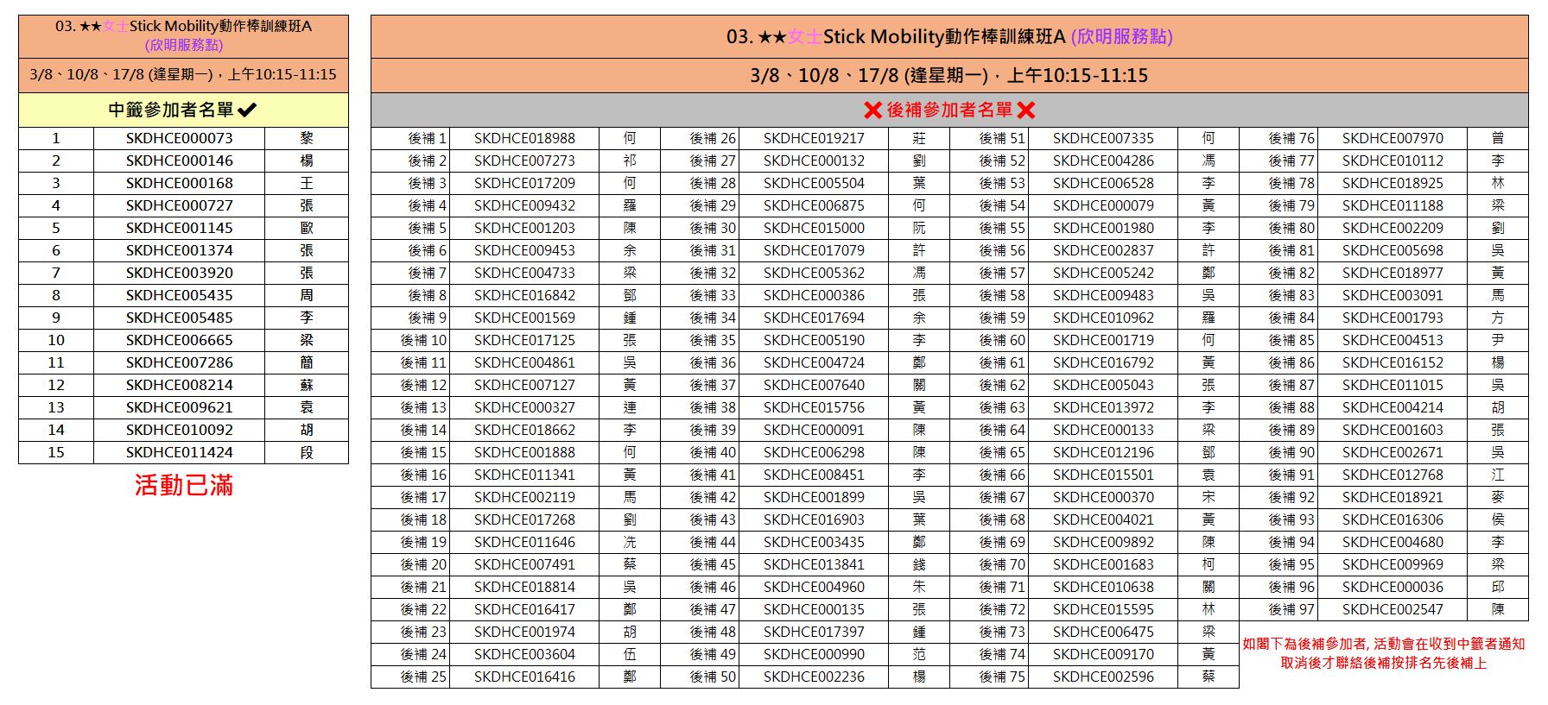Image resolution: width=1548 pixels, height=705 pixels.
Task: Select waiting-list ID SKDHCE009432
Action: (524, 205)
